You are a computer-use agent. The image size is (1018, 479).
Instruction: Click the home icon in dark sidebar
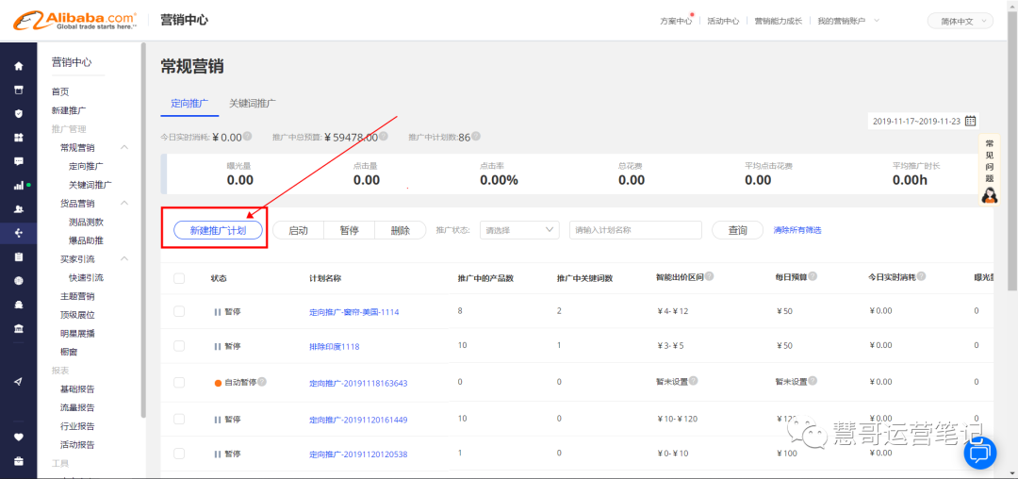pyautogui.click(x=18, y=66)
